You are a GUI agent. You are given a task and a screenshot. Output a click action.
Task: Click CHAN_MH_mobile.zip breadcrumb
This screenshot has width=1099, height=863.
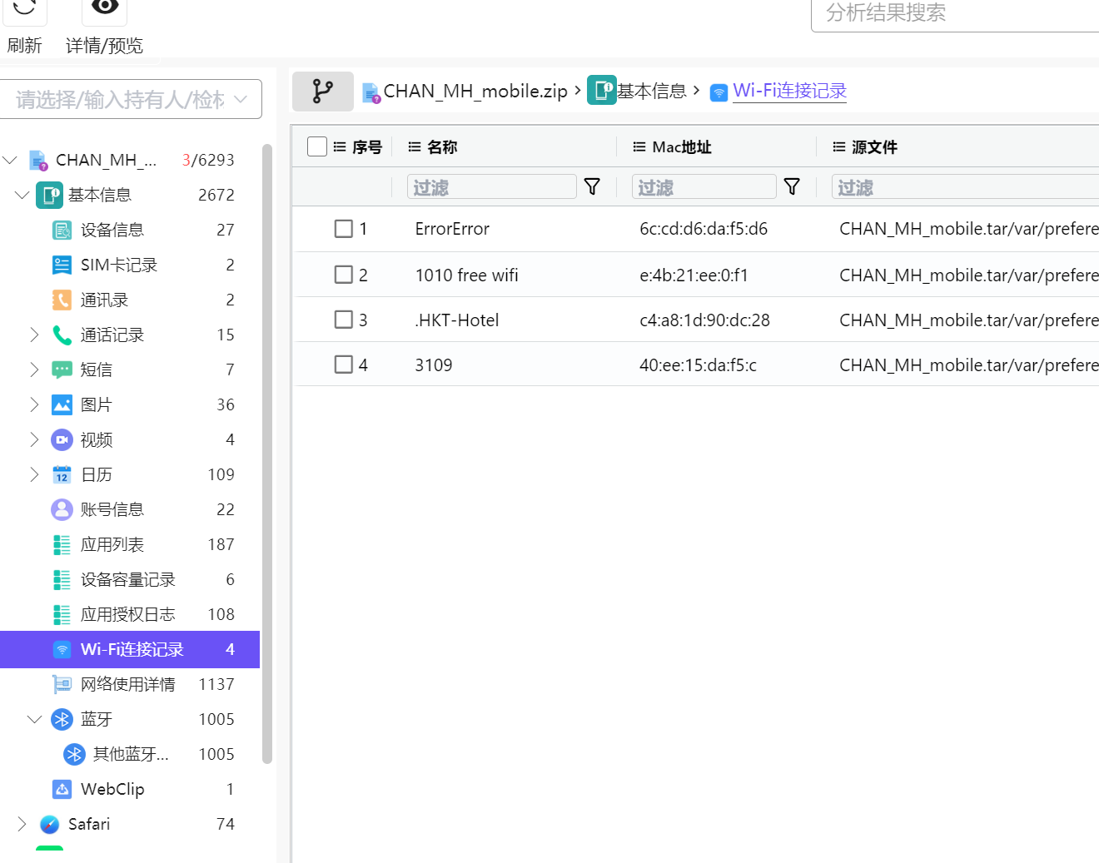[x=475, y=91]
